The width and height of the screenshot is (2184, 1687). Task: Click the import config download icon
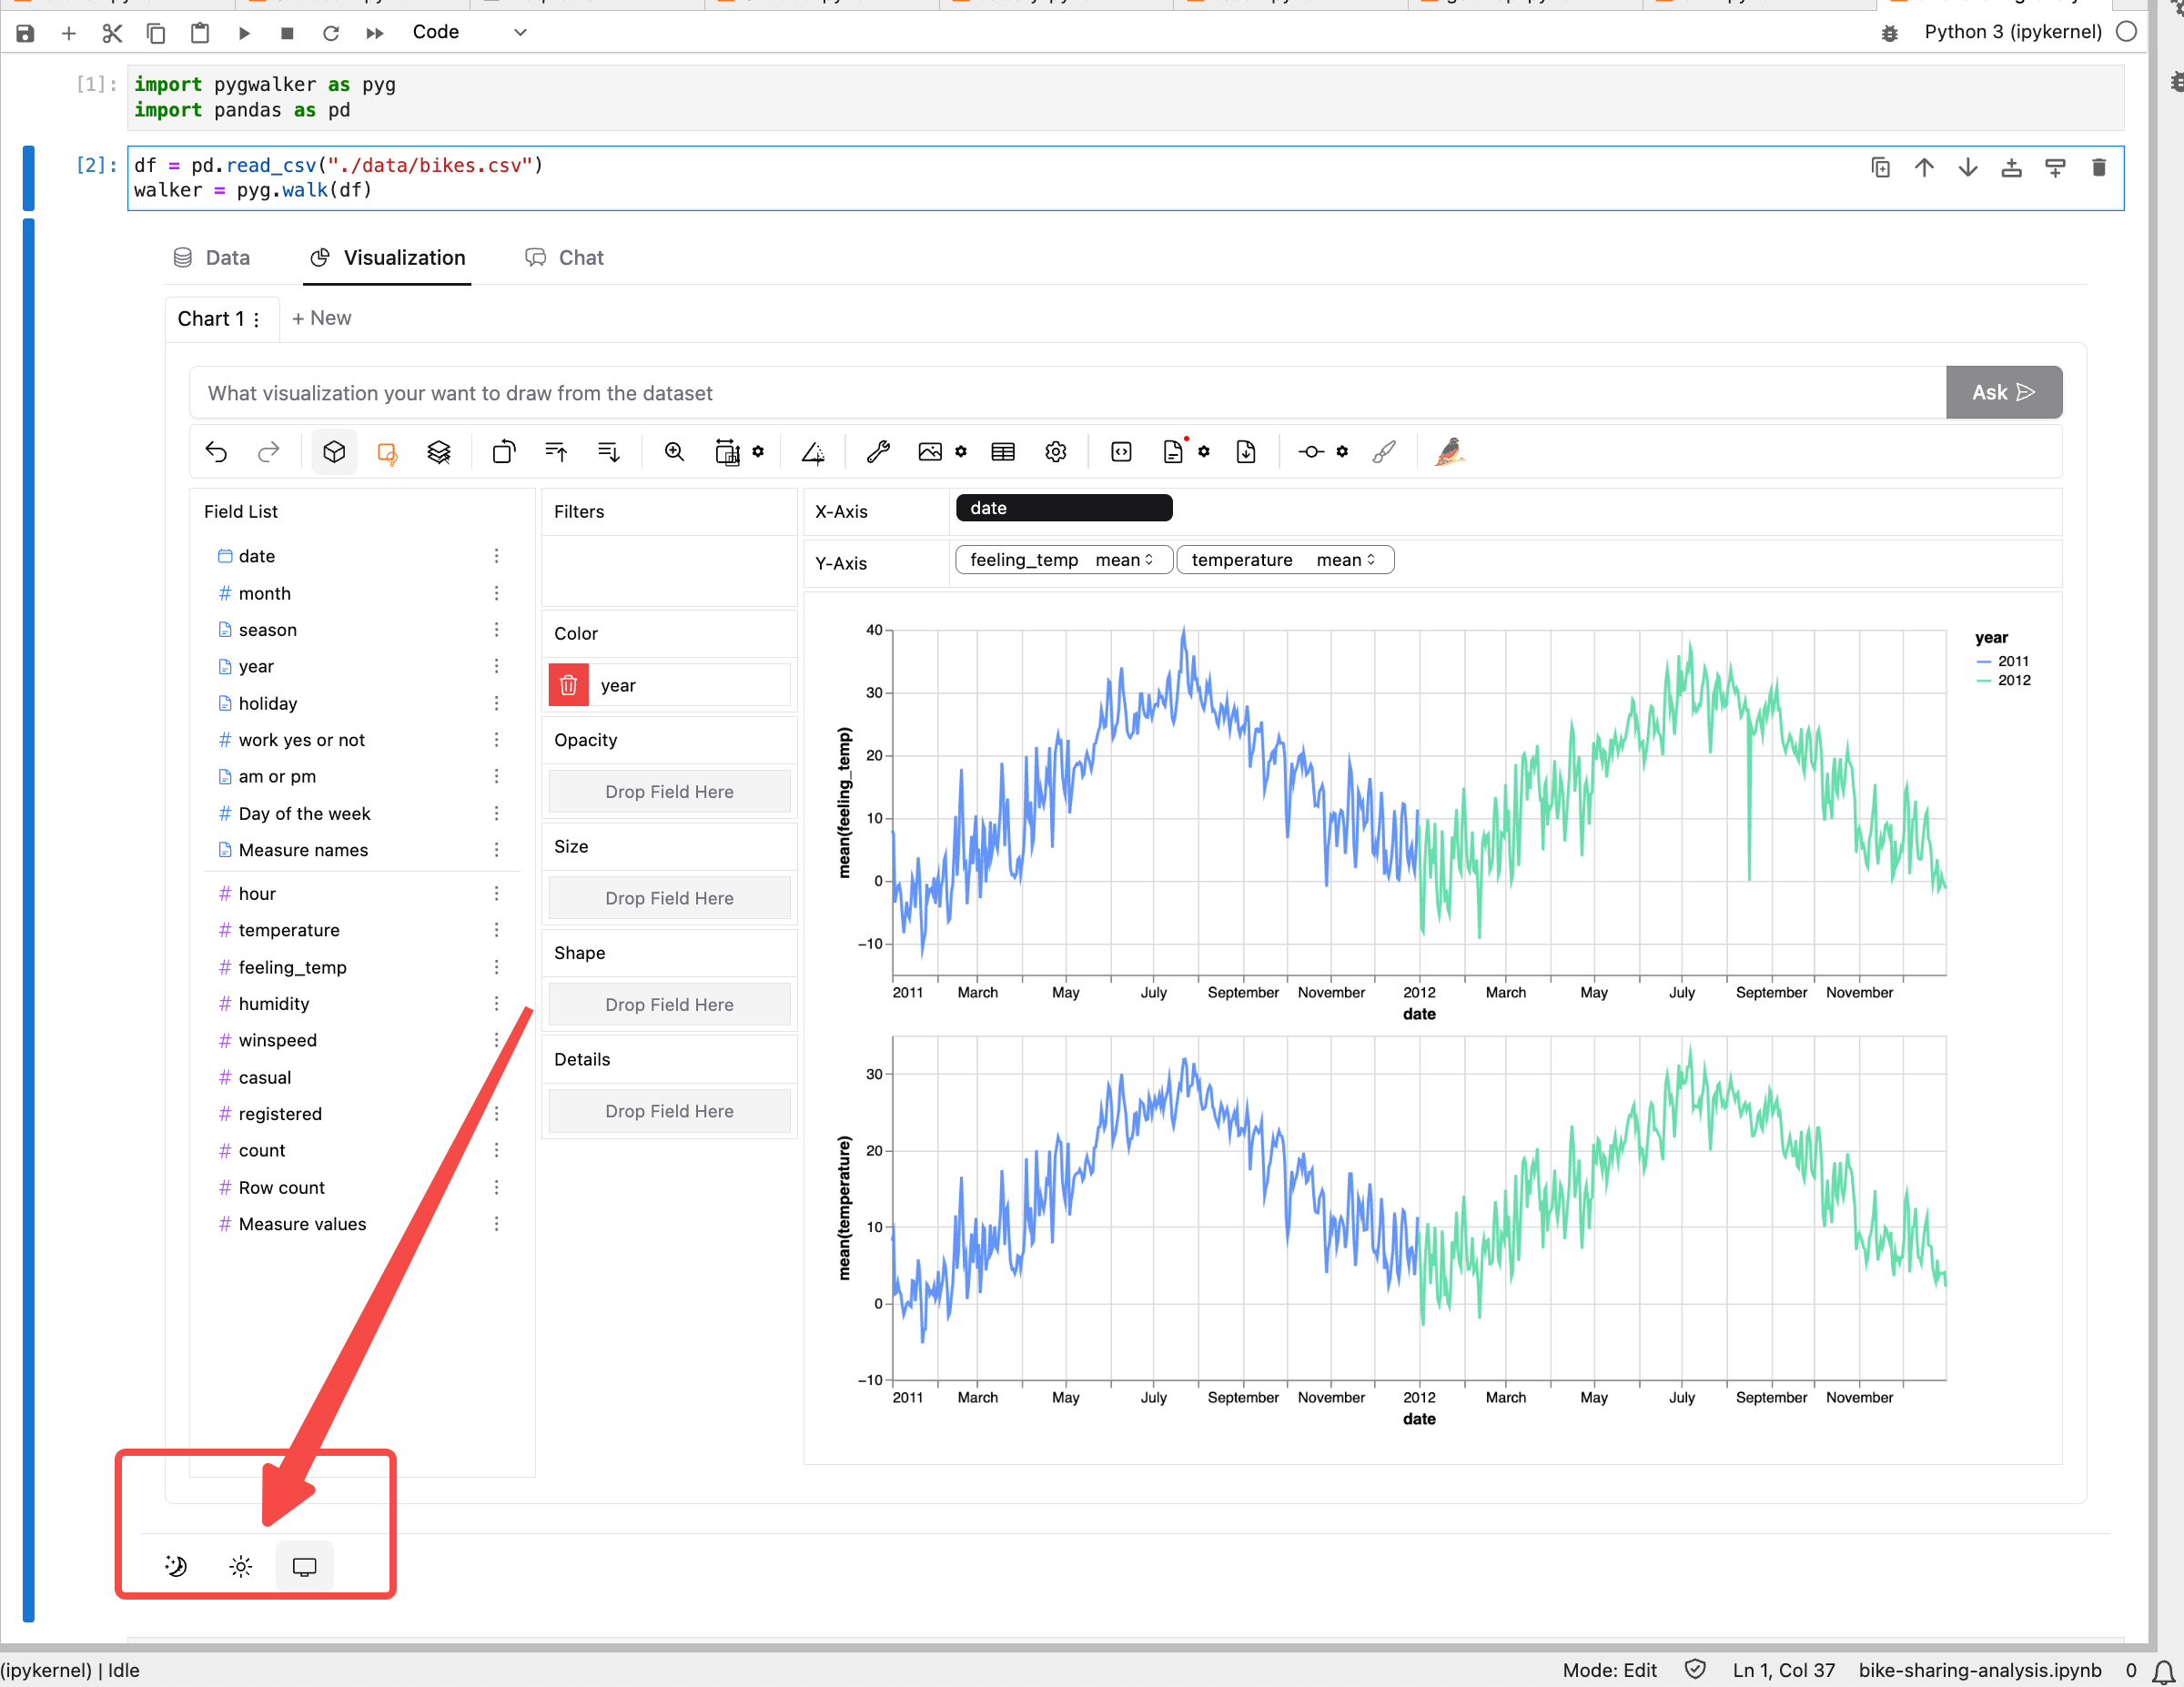[x=1246, y=452]
